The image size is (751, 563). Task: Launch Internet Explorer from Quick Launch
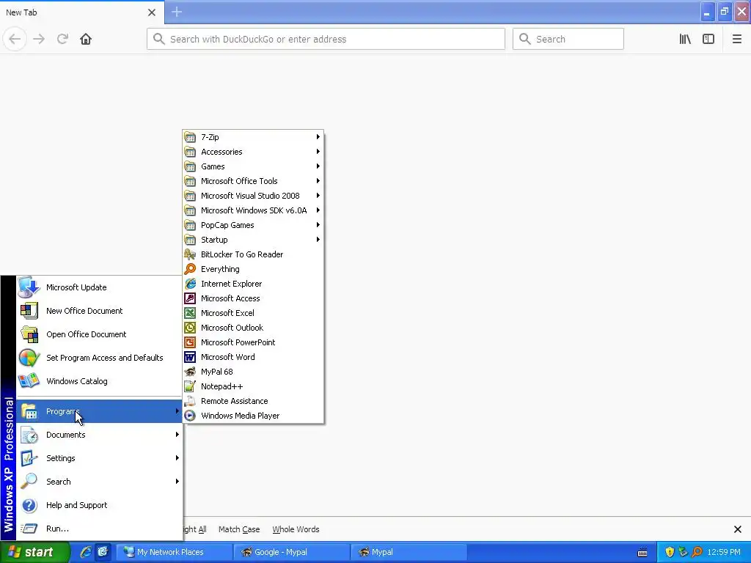coord(86,552)
